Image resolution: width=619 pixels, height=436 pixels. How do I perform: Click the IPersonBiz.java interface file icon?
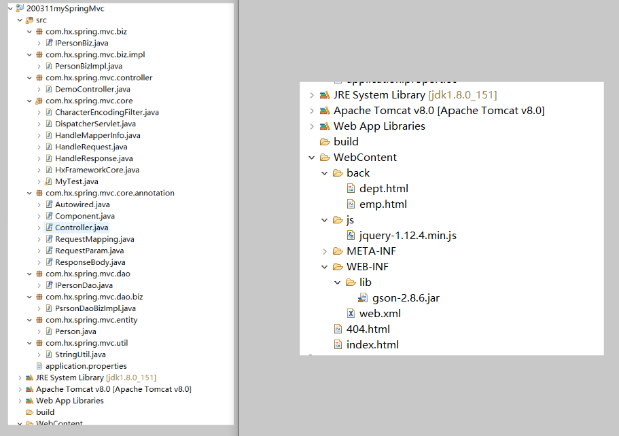49,43
